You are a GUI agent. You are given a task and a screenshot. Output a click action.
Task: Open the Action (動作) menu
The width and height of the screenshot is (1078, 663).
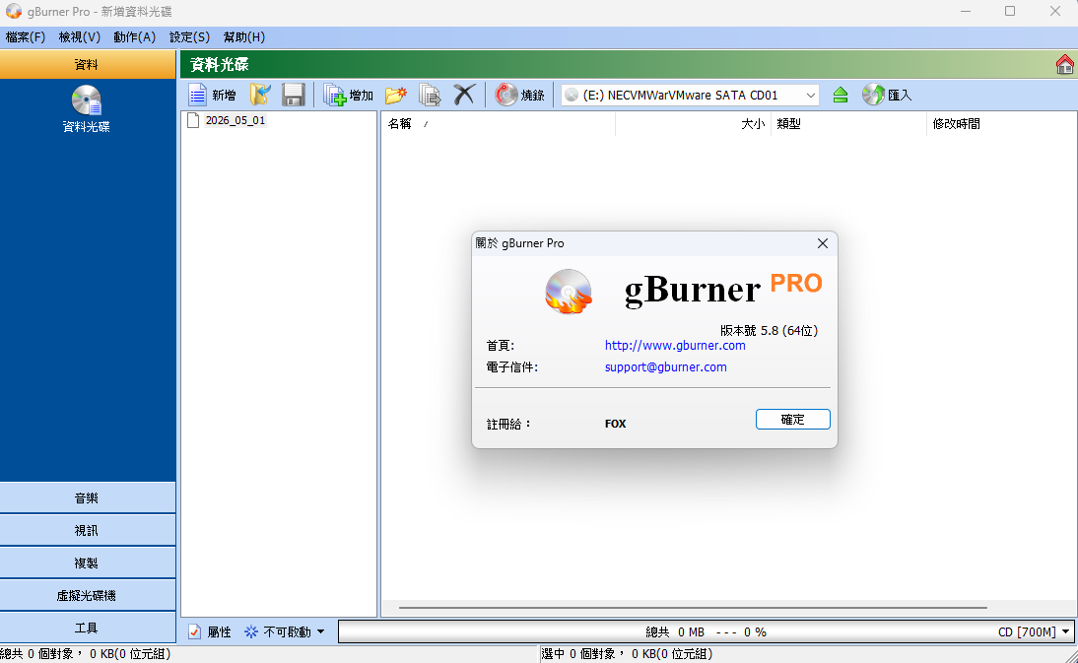(135, 37)
